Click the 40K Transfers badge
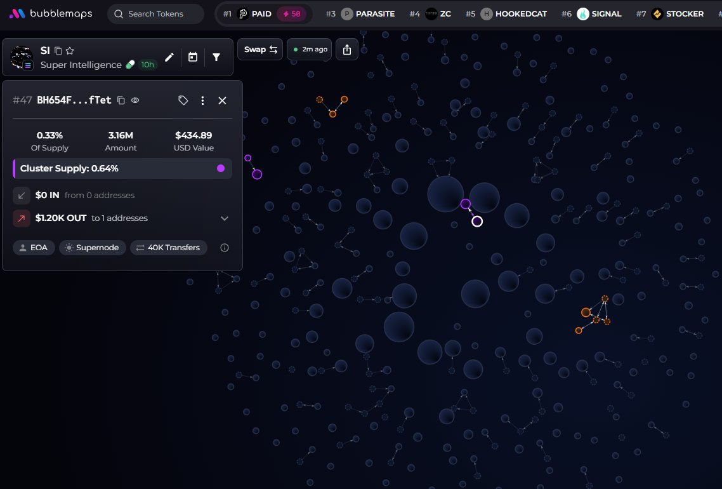 coord(169,248)
